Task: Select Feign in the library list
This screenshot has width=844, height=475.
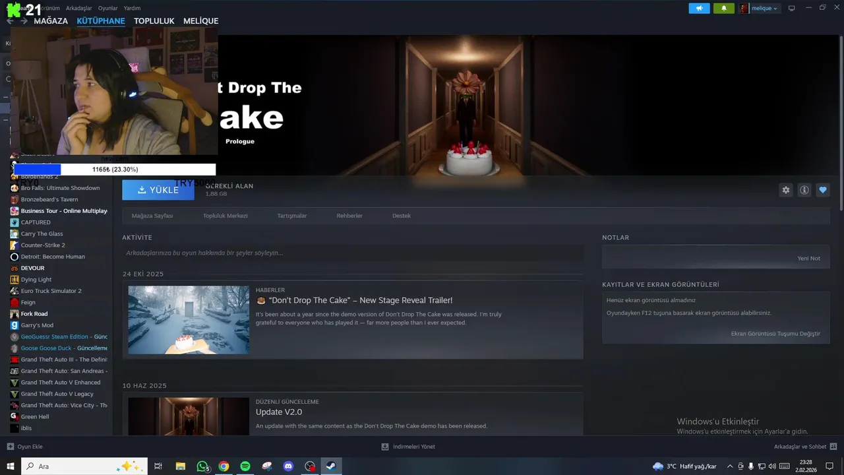Action: (x=28, y=302)
